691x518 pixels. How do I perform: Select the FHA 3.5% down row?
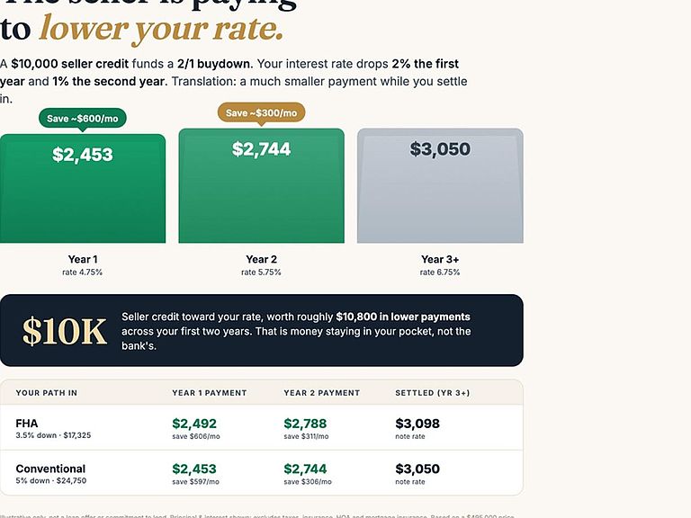tap(262, 428)
